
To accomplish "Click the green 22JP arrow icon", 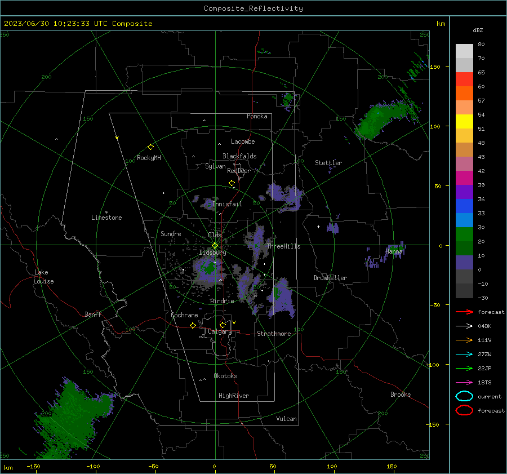I will coord(464,368).
